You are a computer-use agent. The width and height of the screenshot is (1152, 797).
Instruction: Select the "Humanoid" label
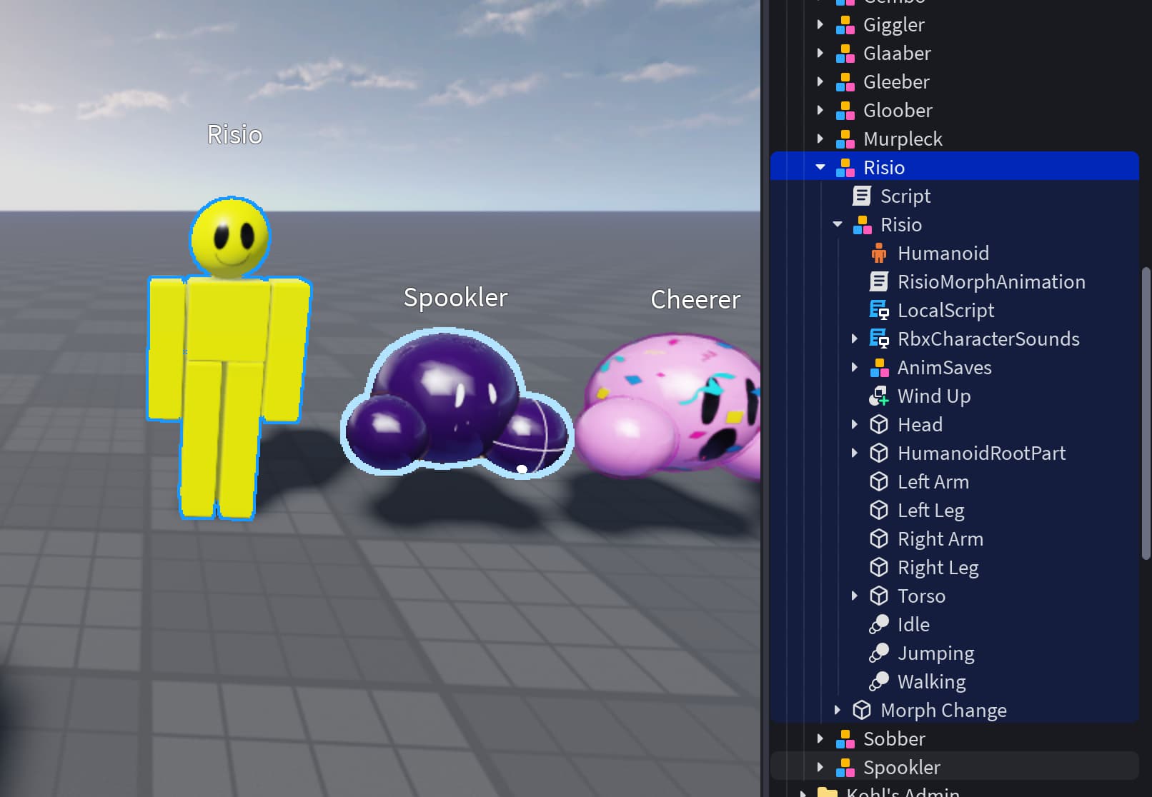pos(943,254)
